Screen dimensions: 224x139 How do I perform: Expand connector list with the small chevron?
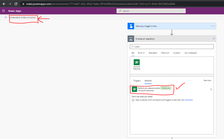point(172,75)
